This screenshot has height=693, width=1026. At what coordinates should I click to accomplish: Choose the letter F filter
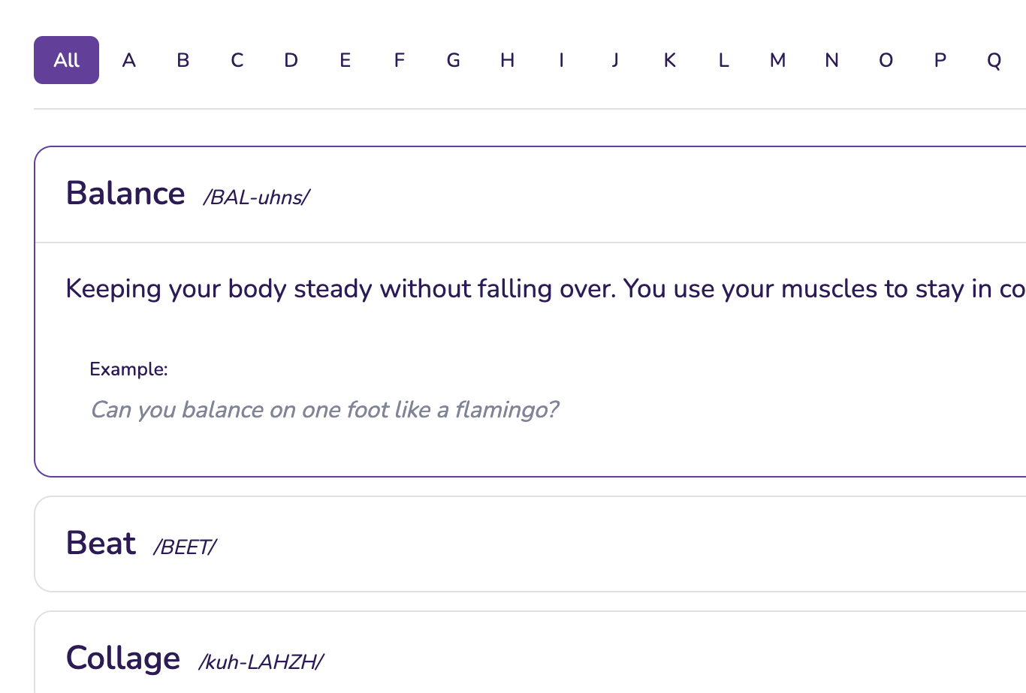(400, 60)
